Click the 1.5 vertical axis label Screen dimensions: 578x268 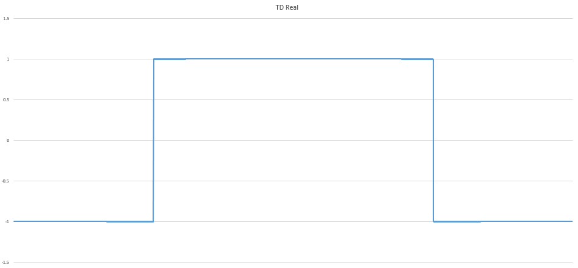[x=6, y=18]
